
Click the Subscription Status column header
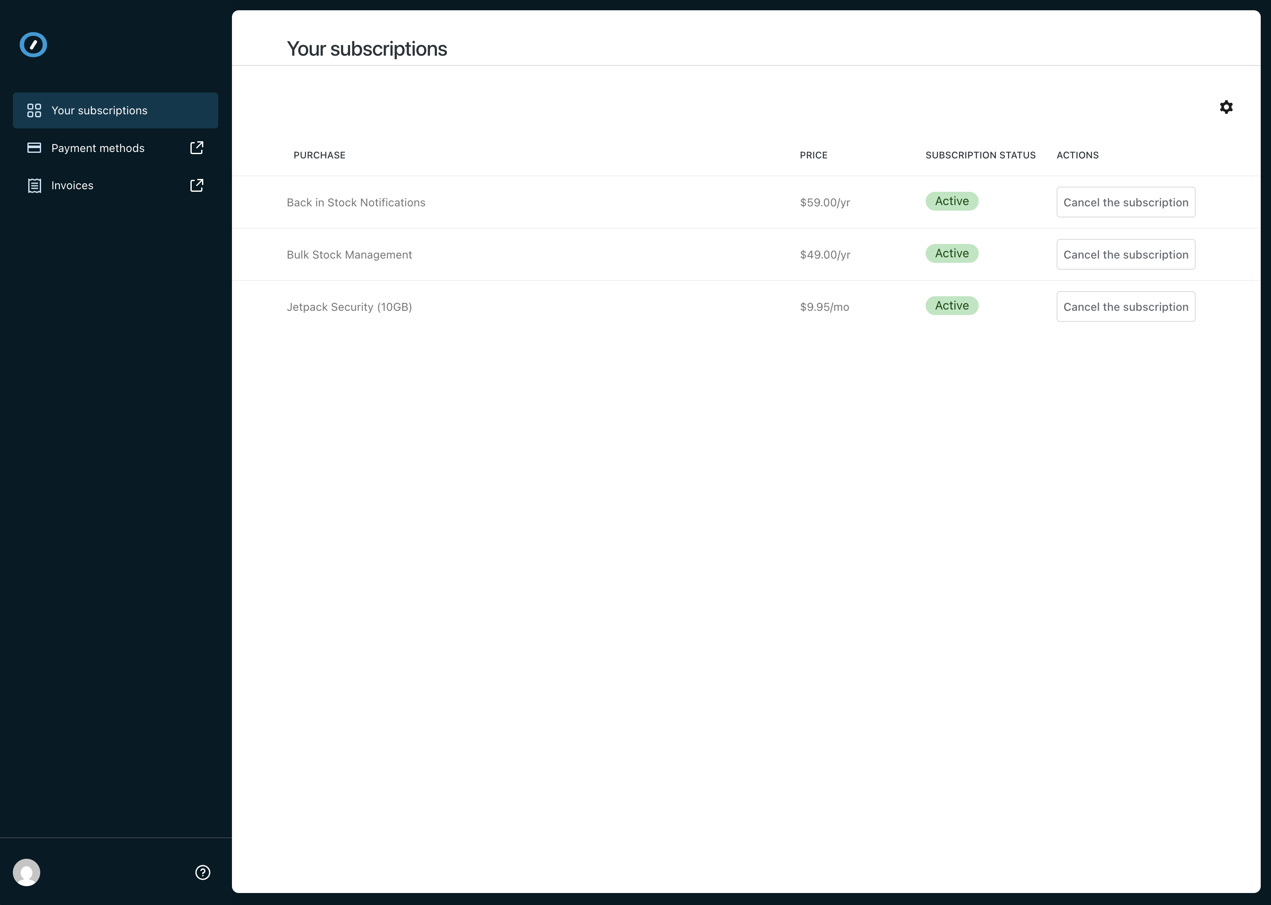click(980, 155)
